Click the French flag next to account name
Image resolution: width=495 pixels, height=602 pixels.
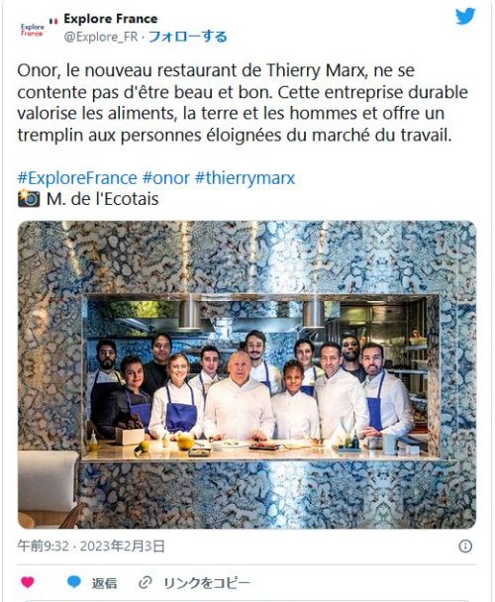pyautogui.click(x=53, y=21)
